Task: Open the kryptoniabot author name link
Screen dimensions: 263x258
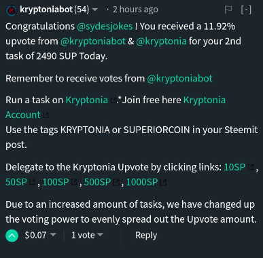Action: tap(46, 10)
